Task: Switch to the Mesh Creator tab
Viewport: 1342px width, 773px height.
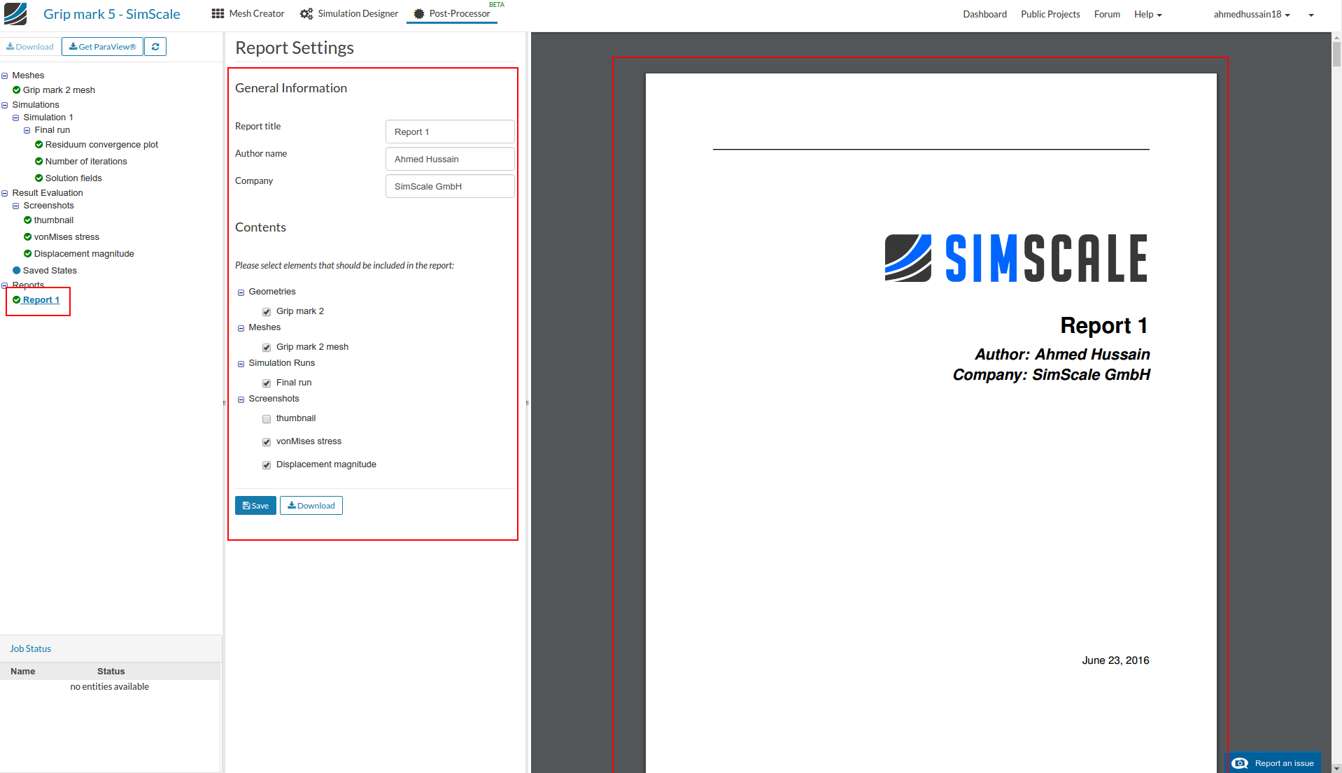Action: [x=248, y=13]
